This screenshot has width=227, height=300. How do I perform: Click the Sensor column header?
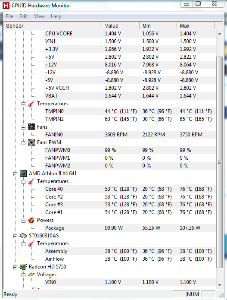pos(53,25)
